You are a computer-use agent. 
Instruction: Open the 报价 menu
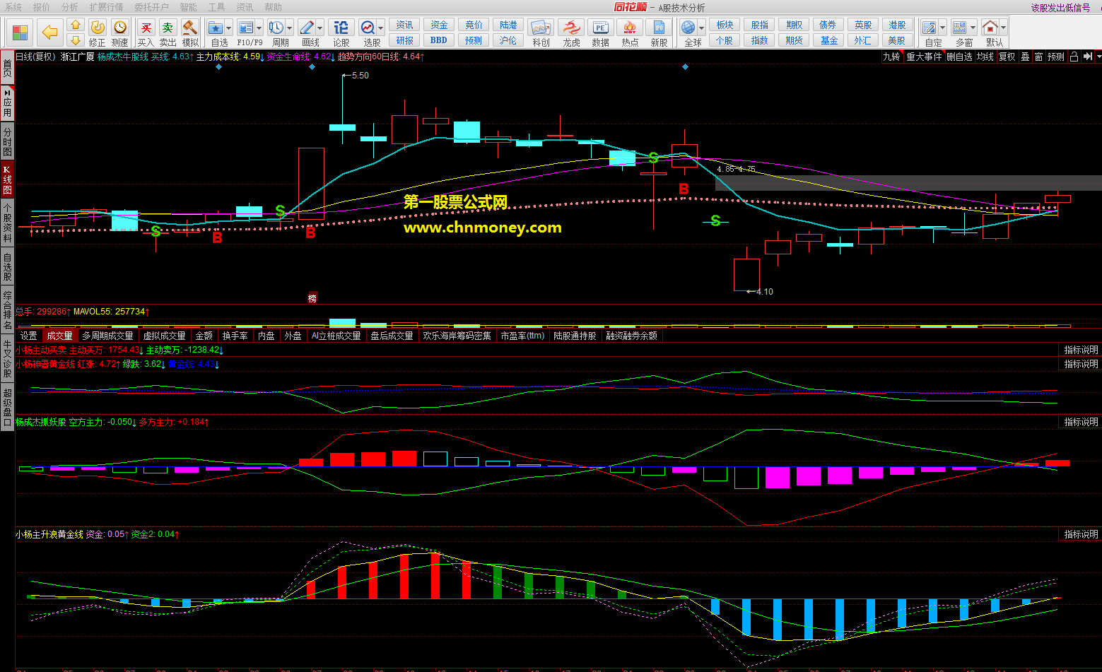click(42, 7)
